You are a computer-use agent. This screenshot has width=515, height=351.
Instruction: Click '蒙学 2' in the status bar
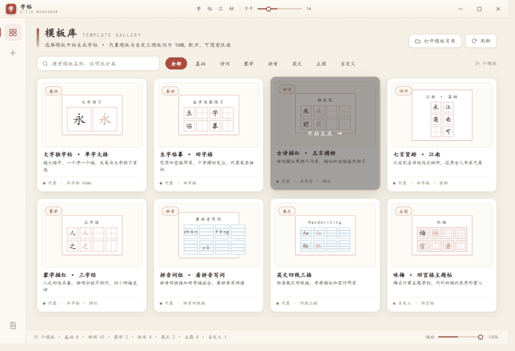pyautogui.click(x=121, y=337)
